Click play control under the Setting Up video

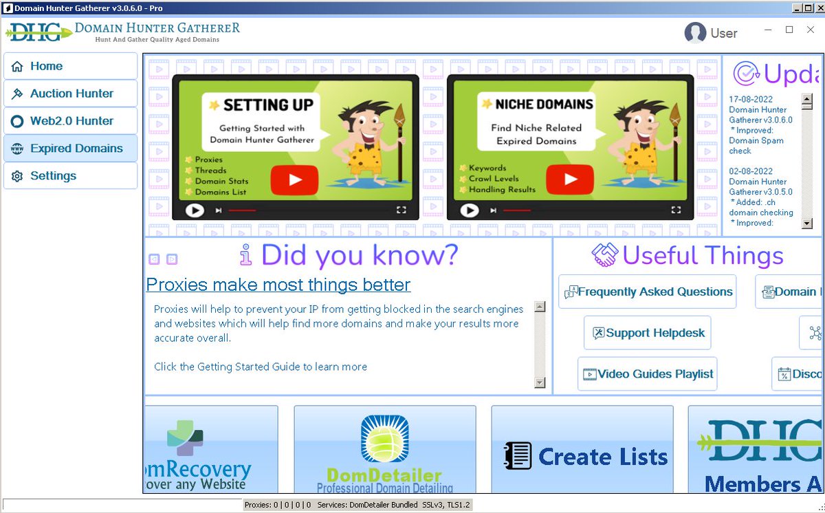(x=195, y=210)
